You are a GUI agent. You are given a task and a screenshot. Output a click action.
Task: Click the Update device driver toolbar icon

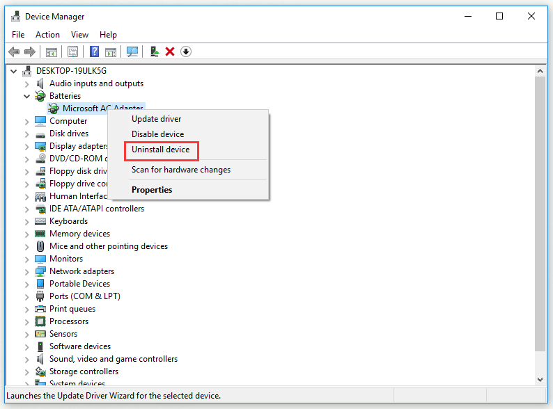click(x=155, y=51)
